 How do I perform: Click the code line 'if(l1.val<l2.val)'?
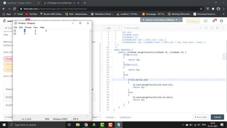[x=138, y=80]
